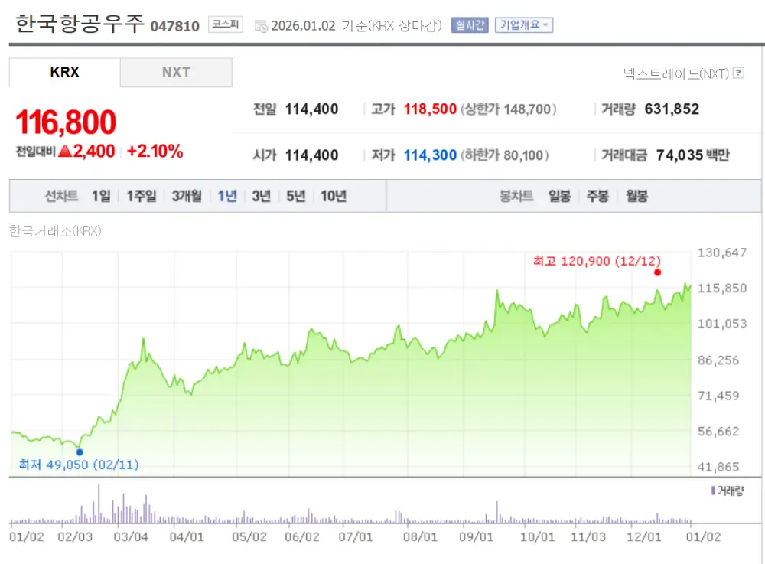The image size is (765, 564).
Task: Click the 전일 value 114,400
Action: 311,109
